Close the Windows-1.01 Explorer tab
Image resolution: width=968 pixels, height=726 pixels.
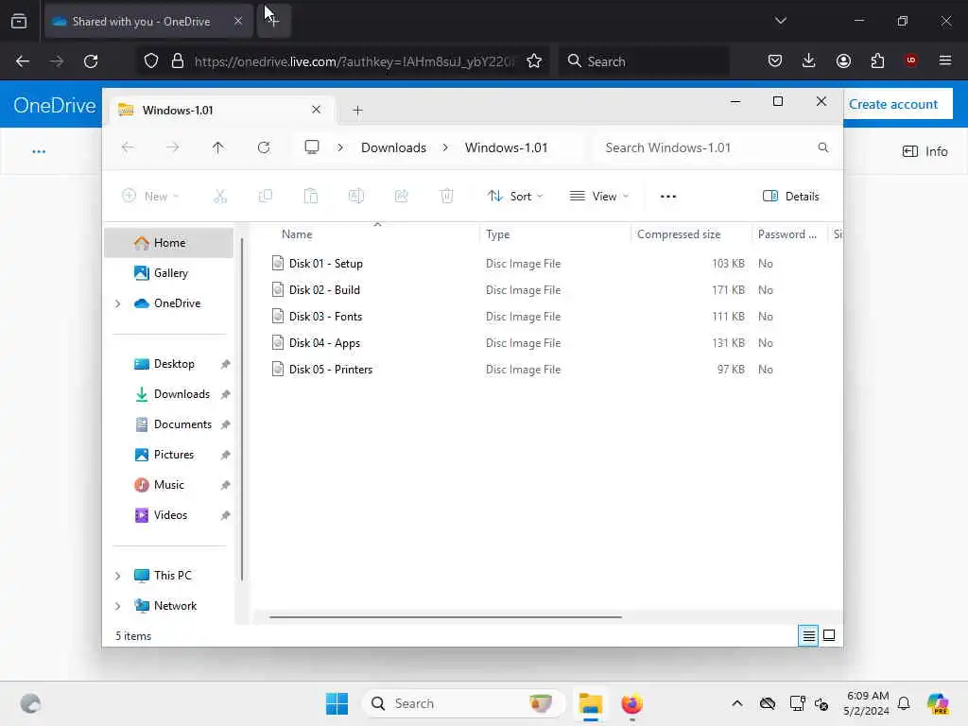[x=316, y=110]
